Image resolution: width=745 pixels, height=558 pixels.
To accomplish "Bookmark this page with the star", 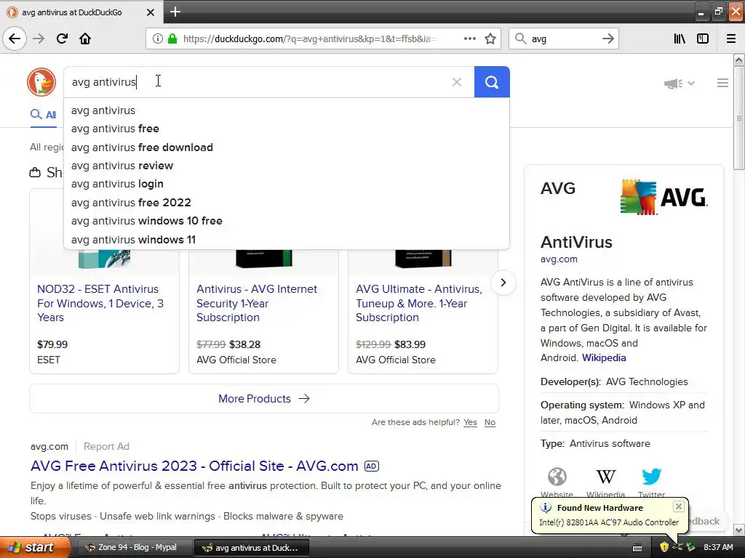I will pos(490,39).
